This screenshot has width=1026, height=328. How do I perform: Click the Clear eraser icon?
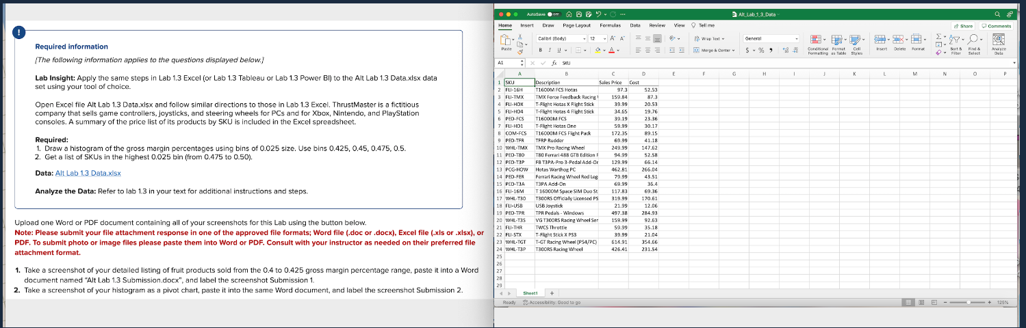pos(938,53)
